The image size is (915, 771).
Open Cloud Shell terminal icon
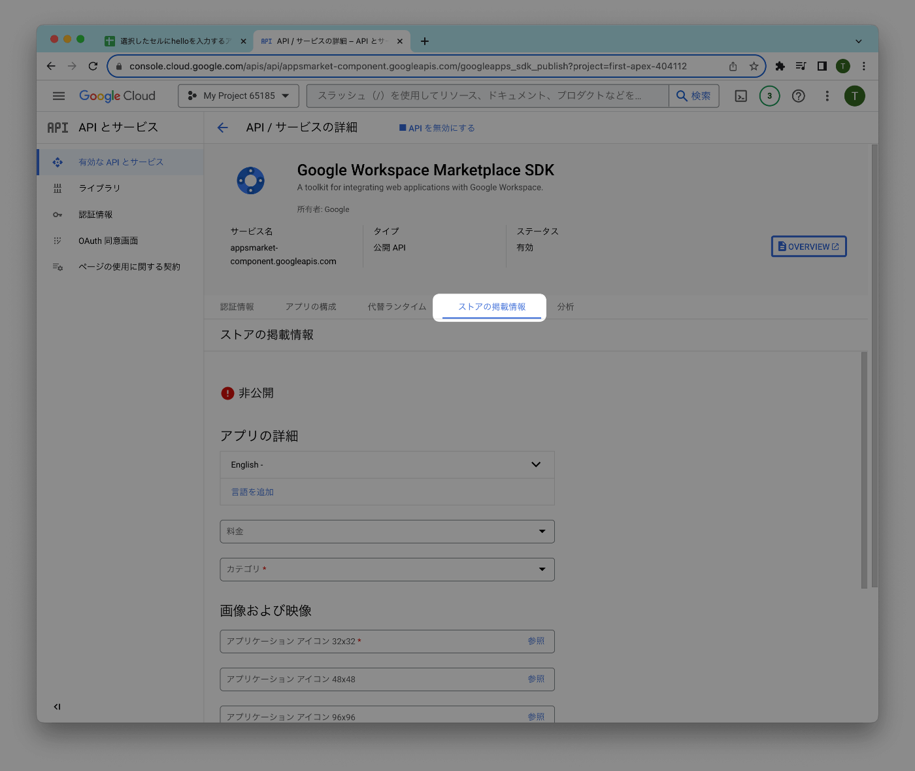coord(740,96)
